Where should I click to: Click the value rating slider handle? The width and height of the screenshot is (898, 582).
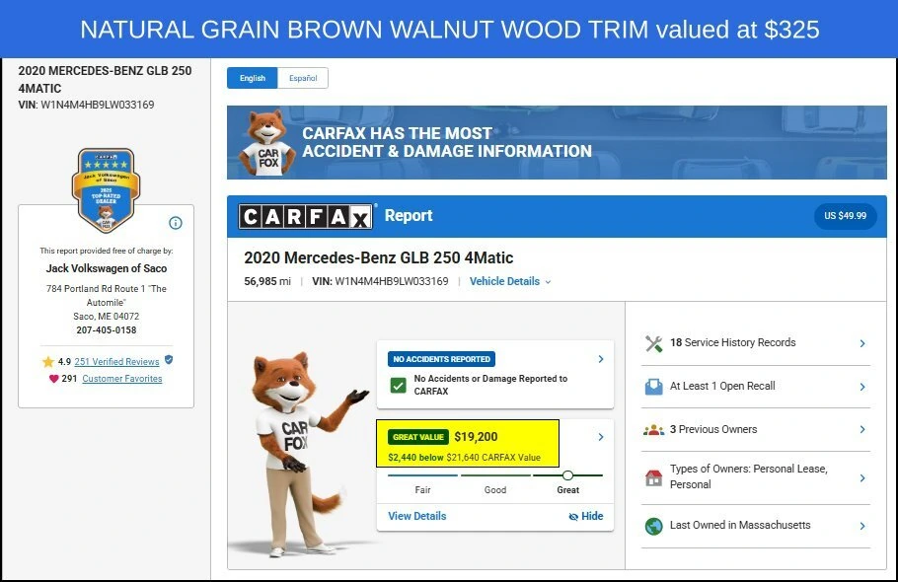coord(567,475)
